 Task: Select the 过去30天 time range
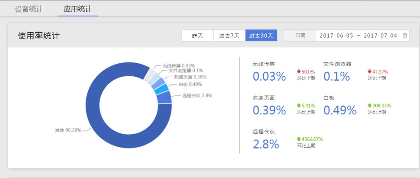coord(261,35)
